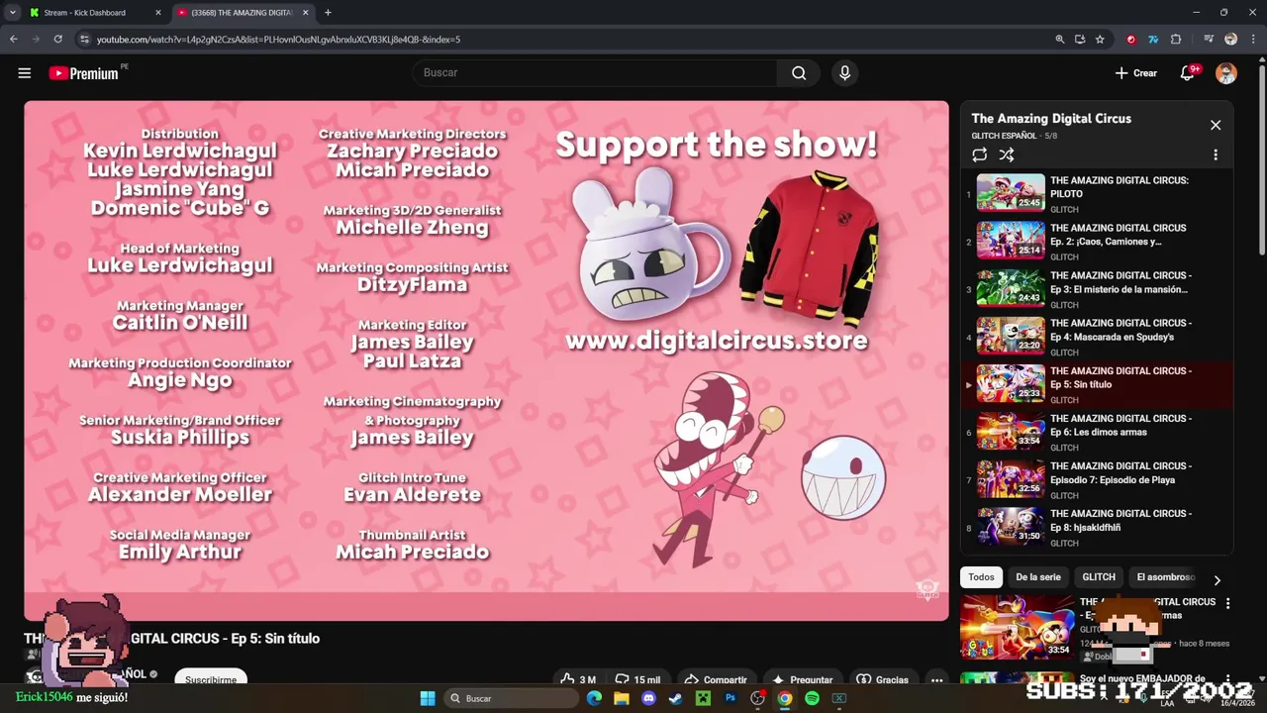This screenshot has height=713, width=1267.
Task: Open Discord from the taskbar
Action: tap(648, 698)
